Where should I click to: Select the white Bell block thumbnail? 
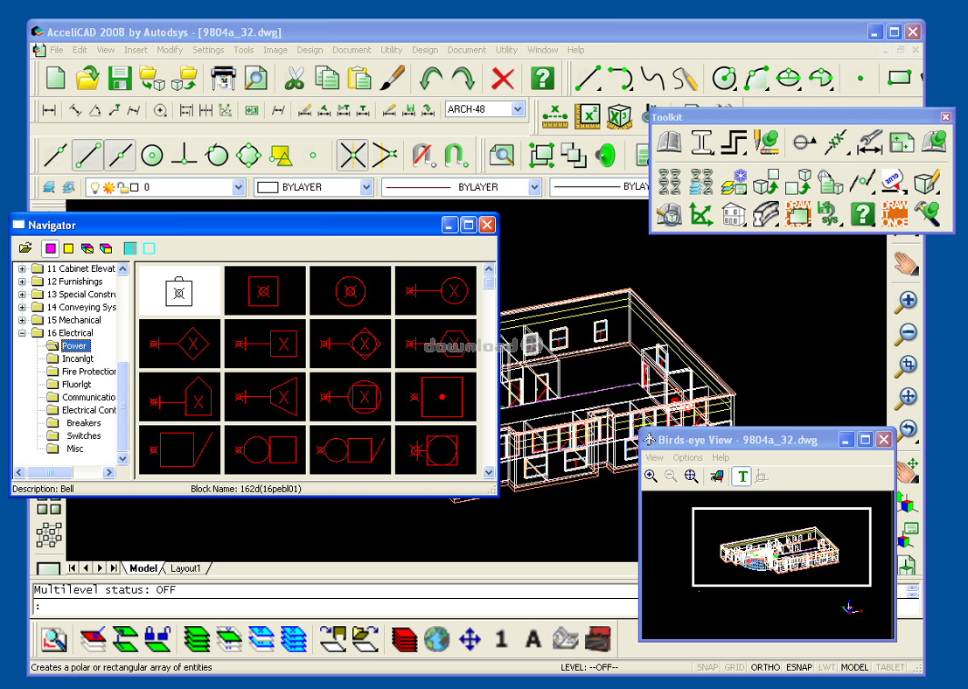(179, 290)
